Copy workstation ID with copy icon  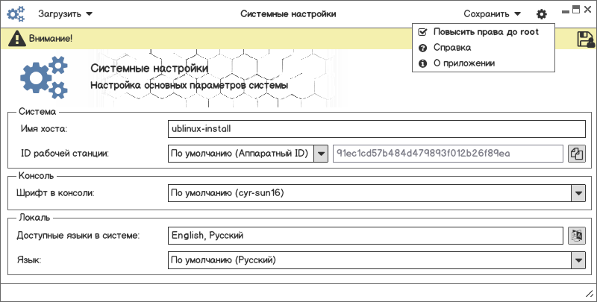coord(576,154)
